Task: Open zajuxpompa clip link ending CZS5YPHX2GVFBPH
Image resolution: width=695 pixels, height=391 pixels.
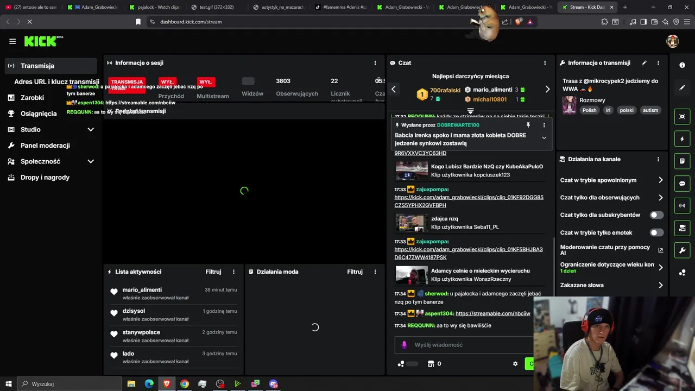Action: (469, 201)
